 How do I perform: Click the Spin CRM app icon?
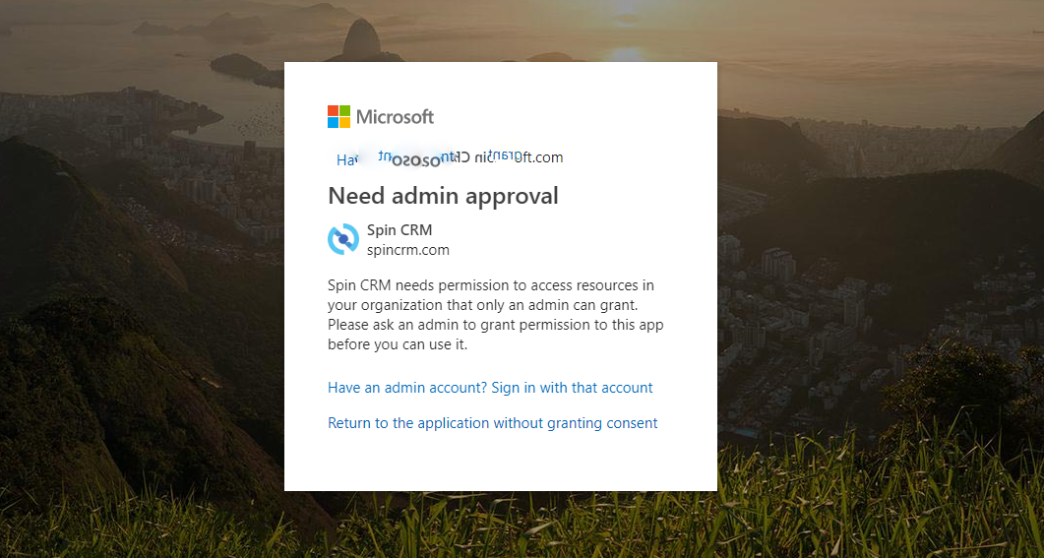(x=343, y=239)
